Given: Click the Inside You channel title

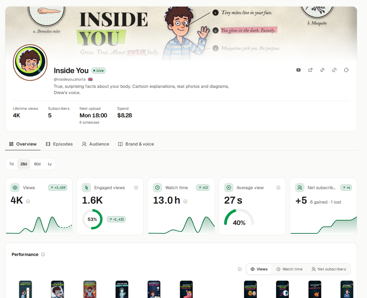Looking at the screenshot, I should [71, 71].
